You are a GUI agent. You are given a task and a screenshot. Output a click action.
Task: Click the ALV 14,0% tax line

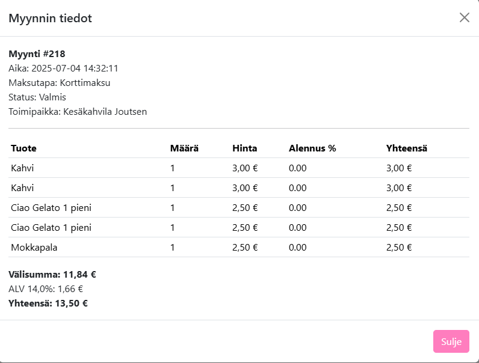[46, 289]
